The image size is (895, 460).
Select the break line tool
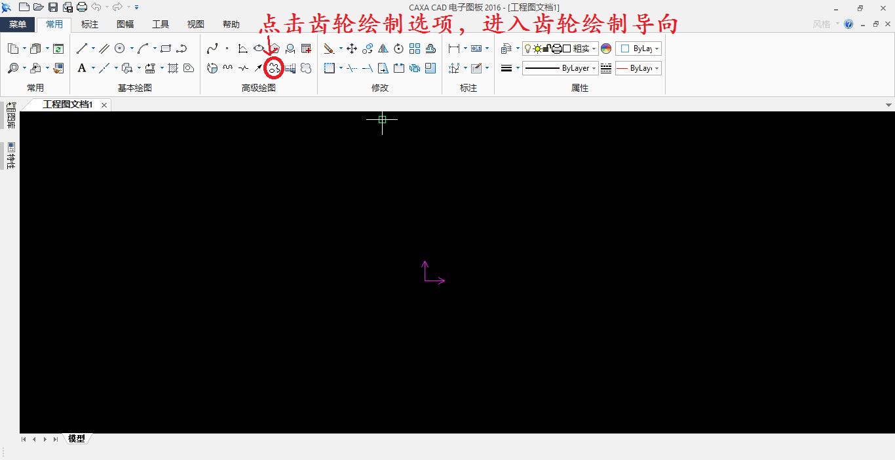243,67
